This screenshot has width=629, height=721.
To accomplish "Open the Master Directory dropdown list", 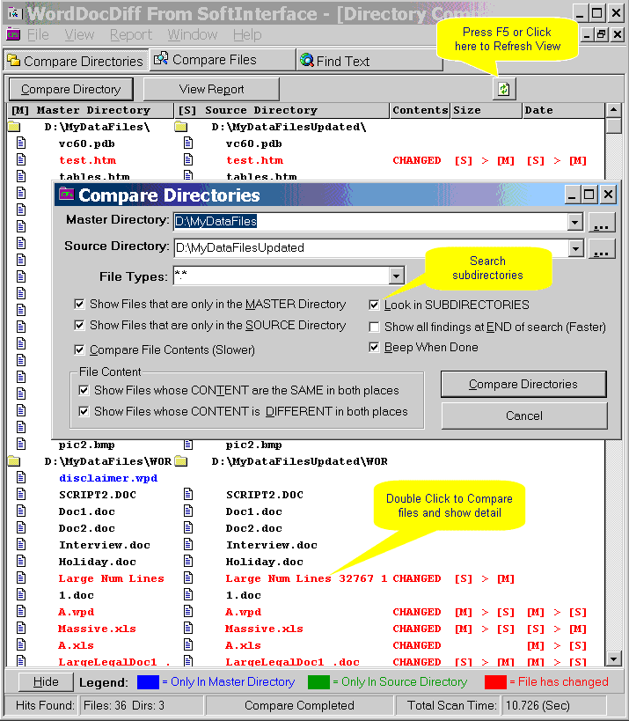I will point(575,223).
